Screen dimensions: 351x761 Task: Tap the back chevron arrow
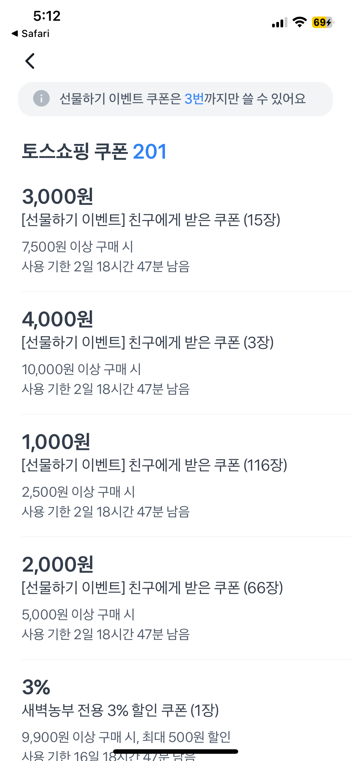click(30, 61)
